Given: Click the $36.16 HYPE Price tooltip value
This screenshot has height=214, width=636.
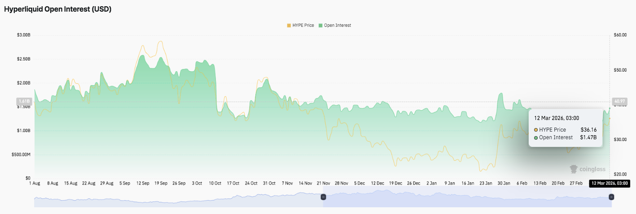Looking at the screenshot, I should (x=588, y=129).
